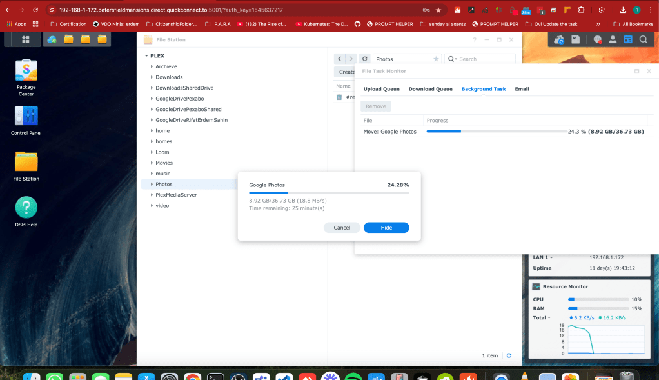This screenshot has width=659, height=380.
Task: Expand the Movies folder arrow
Action: (152, 163)
